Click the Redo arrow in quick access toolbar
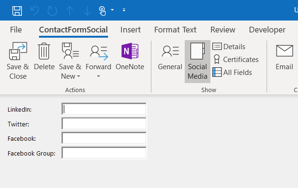 tap(52, 10)
